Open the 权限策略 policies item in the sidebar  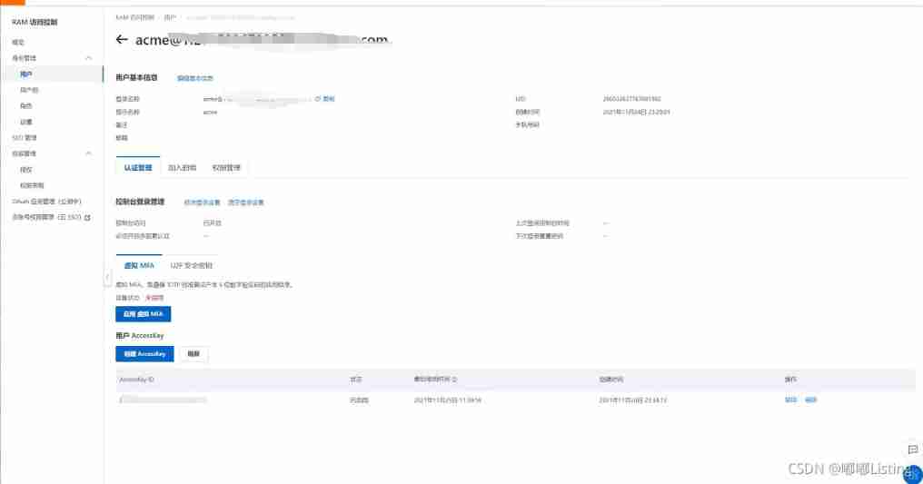pos(32,185)
